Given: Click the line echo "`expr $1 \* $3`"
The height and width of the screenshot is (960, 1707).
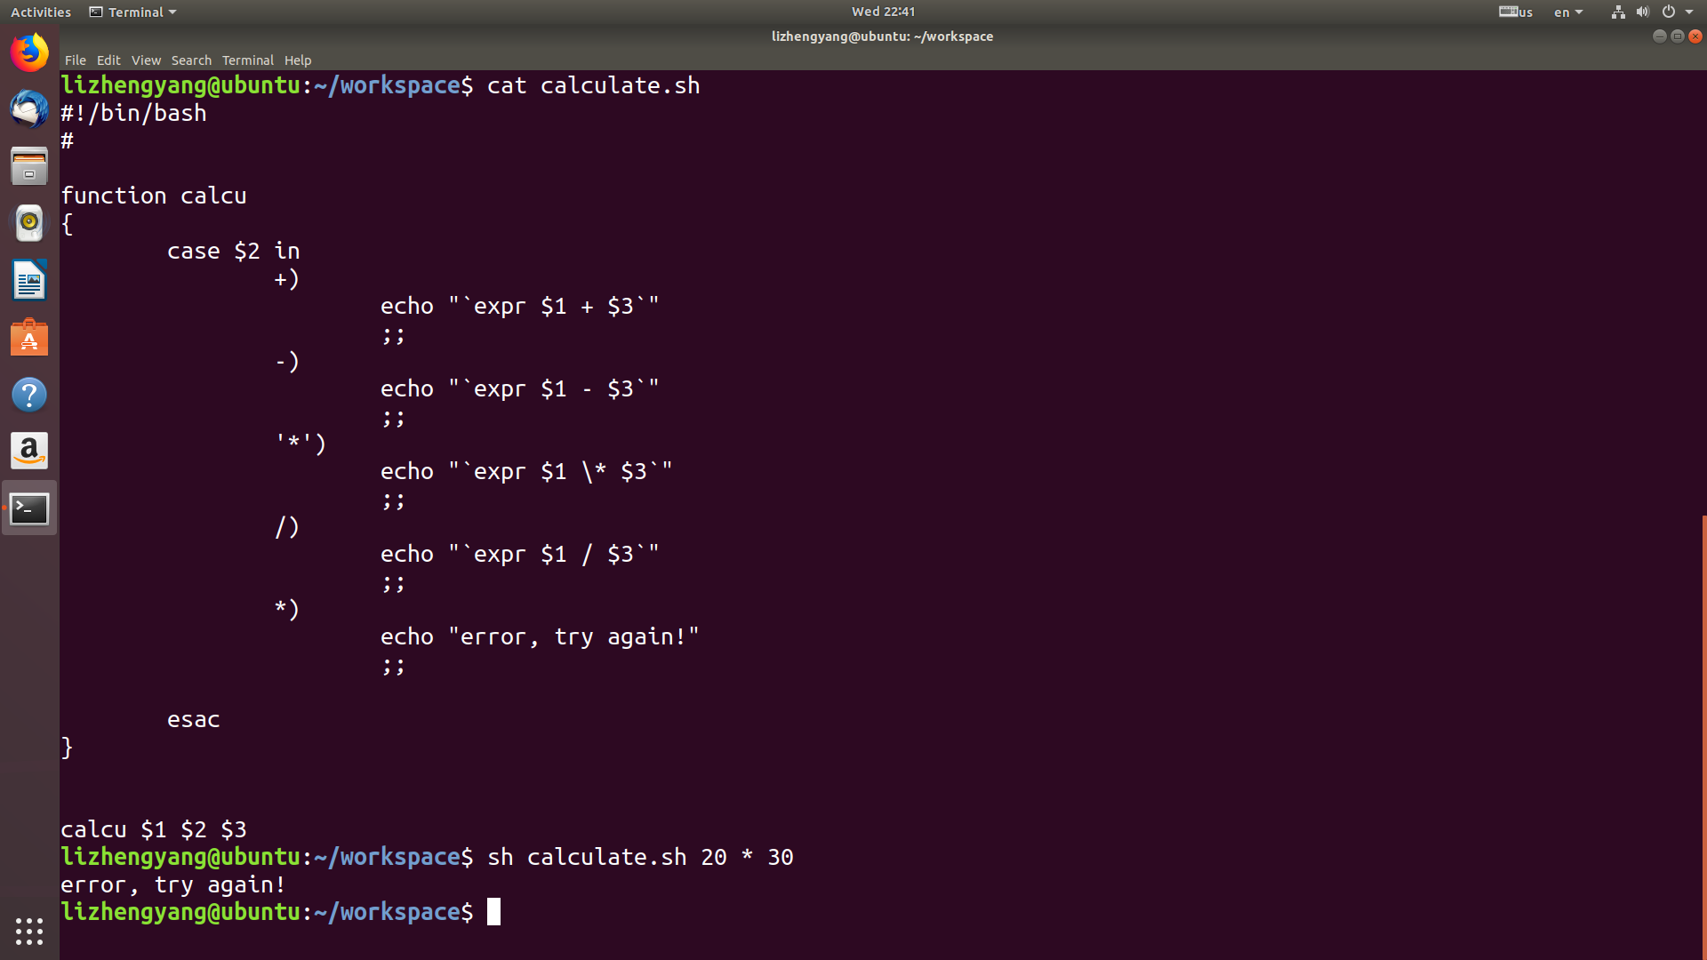Looking at the screenshot, I should [526, 471].
